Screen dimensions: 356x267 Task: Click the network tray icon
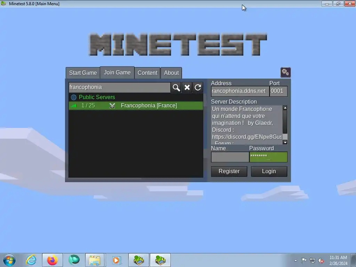pyautogui.click(x=313, y=260)
